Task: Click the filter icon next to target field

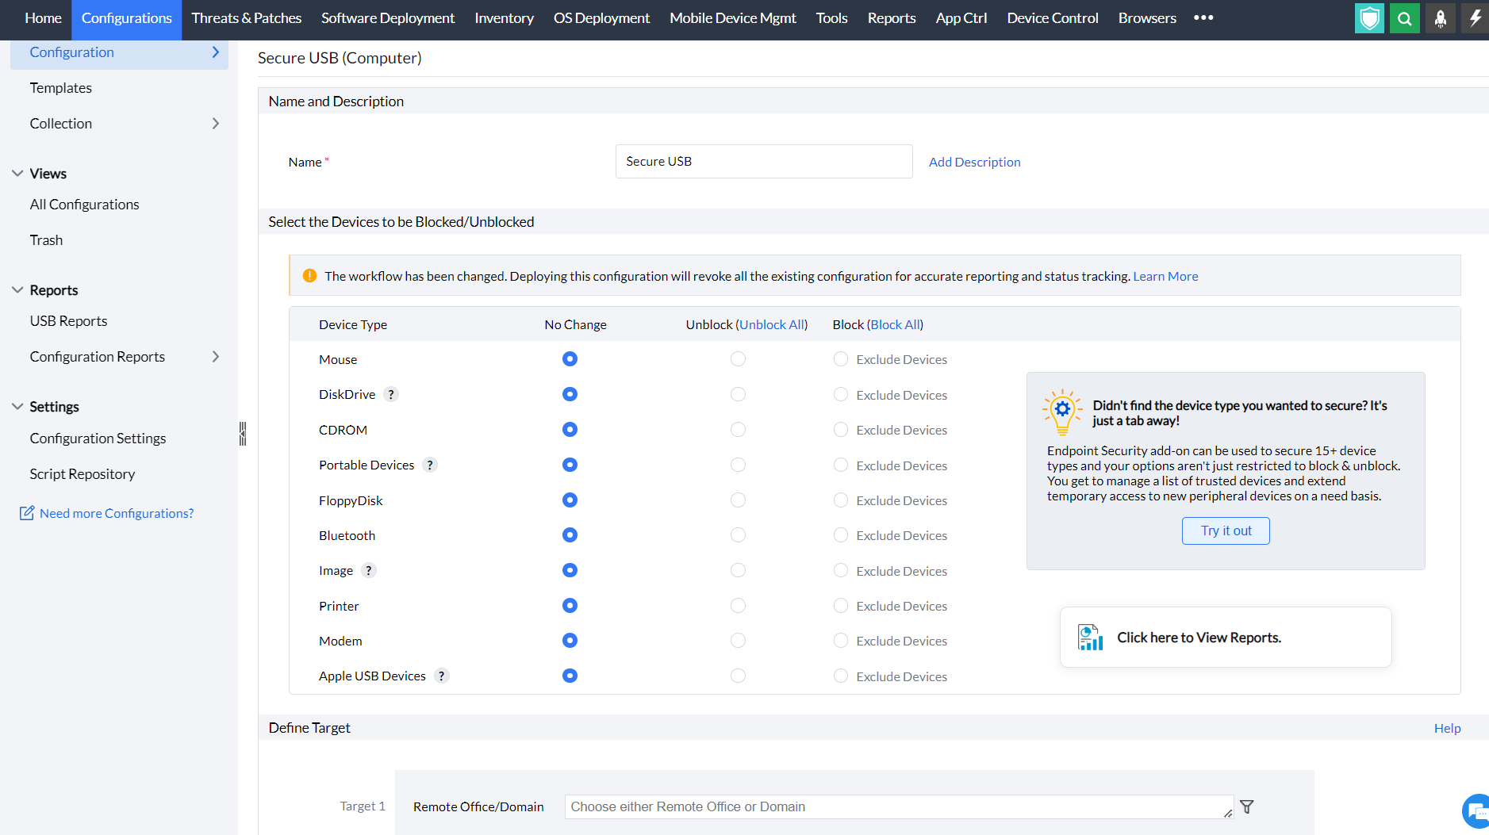Action: pyautogui.click(x=1247, y=806)
